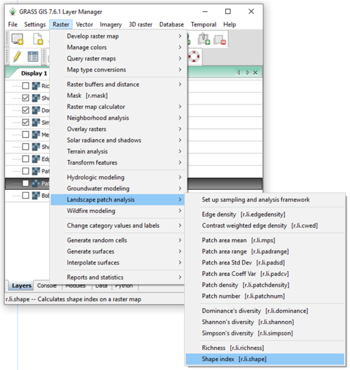Expand the Map type conversions submenu
Viewport: 350px width, 370px height.
118,69
